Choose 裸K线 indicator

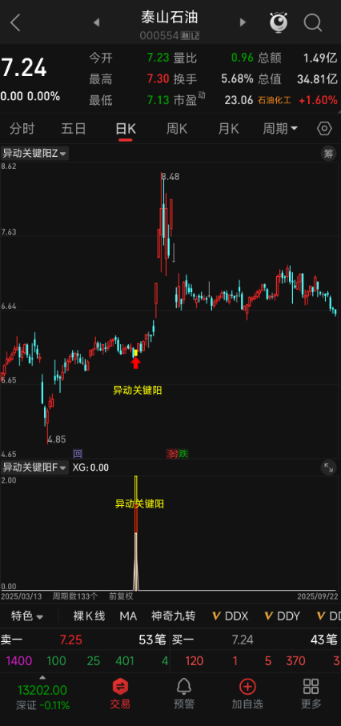point(89,616)
